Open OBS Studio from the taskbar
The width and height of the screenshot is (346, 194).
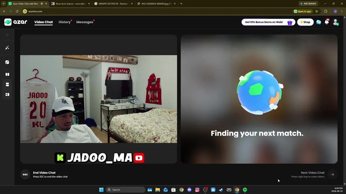(205, 190)
